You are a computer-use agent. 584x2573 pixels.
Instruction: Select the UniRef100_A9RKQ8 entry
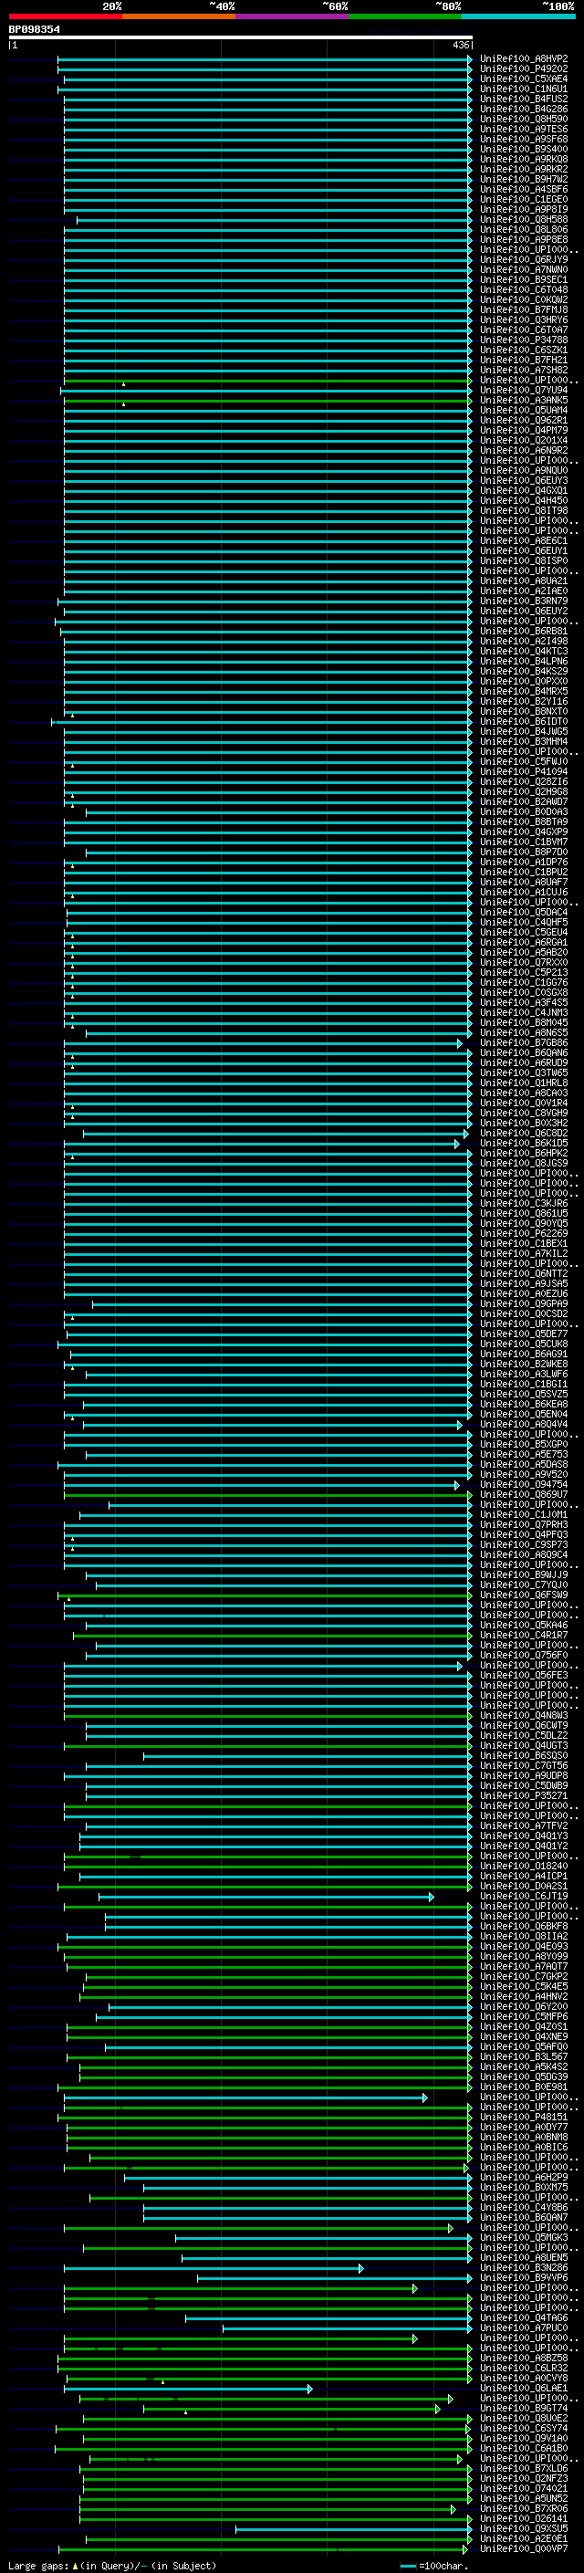pos(523,159)
